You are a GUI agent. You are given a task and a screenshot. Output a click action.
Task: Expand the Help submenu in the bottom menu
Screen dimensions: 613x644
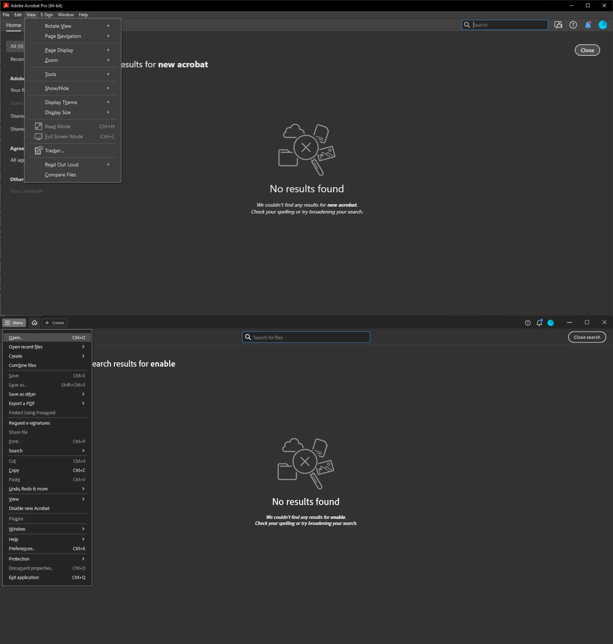(x=47, y=539)
